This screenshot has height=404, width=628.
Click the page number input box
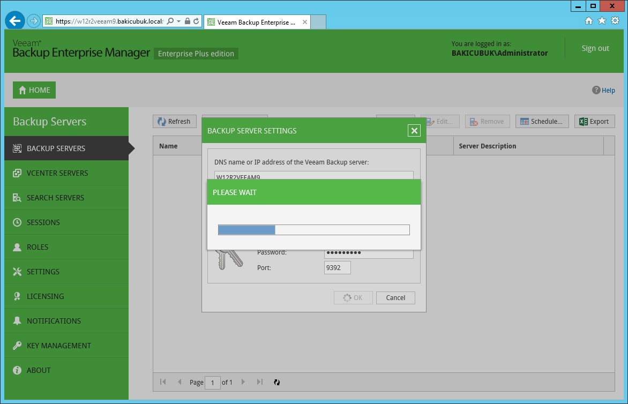(213, 383)
